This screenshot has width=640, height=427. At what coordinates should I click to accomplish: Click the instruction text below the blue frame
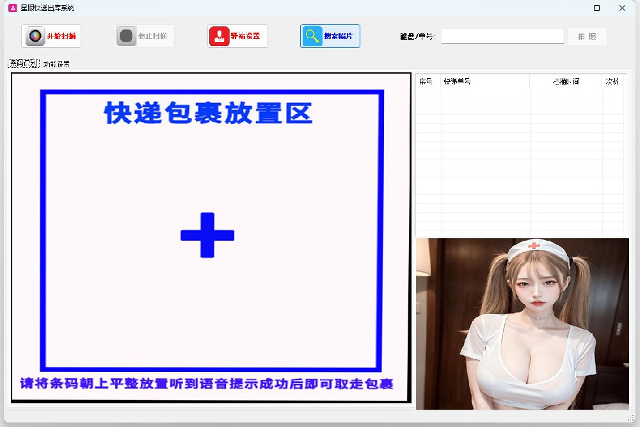(207, 384)
